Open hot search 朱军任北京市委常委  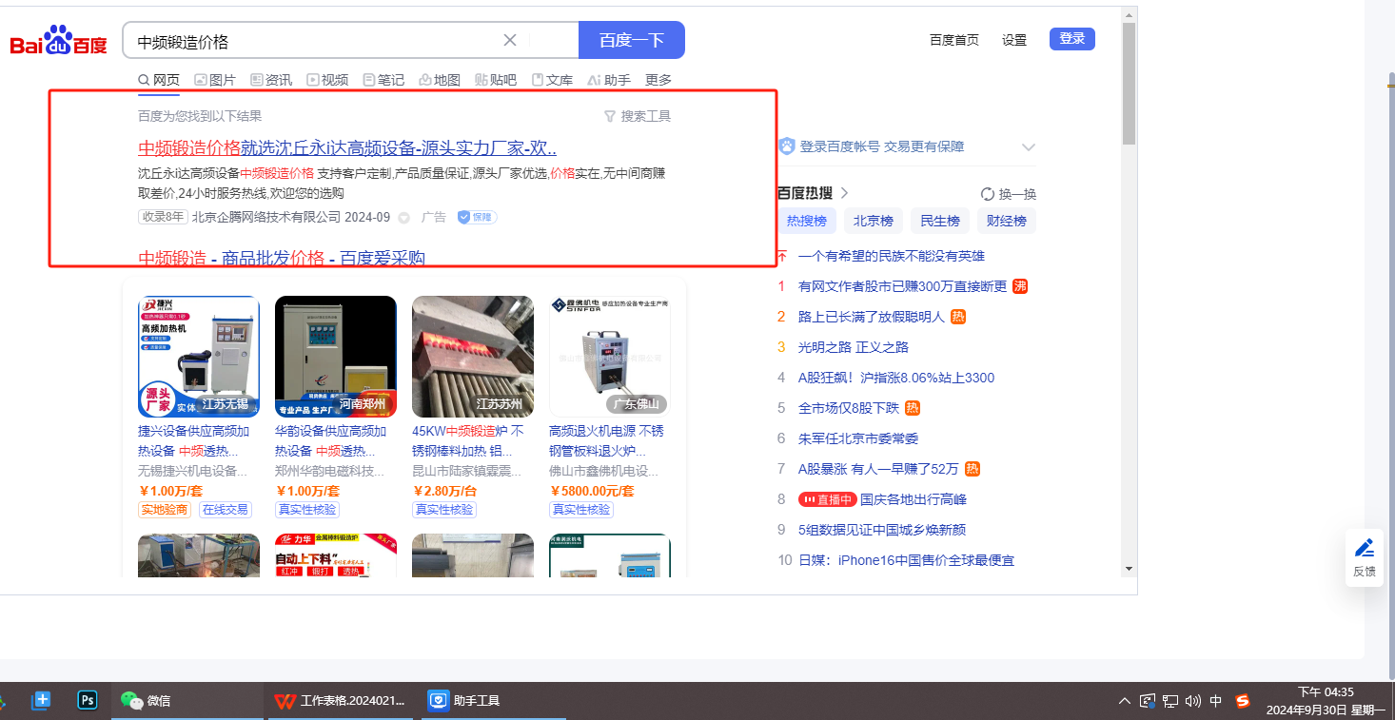tap(858, 438)
